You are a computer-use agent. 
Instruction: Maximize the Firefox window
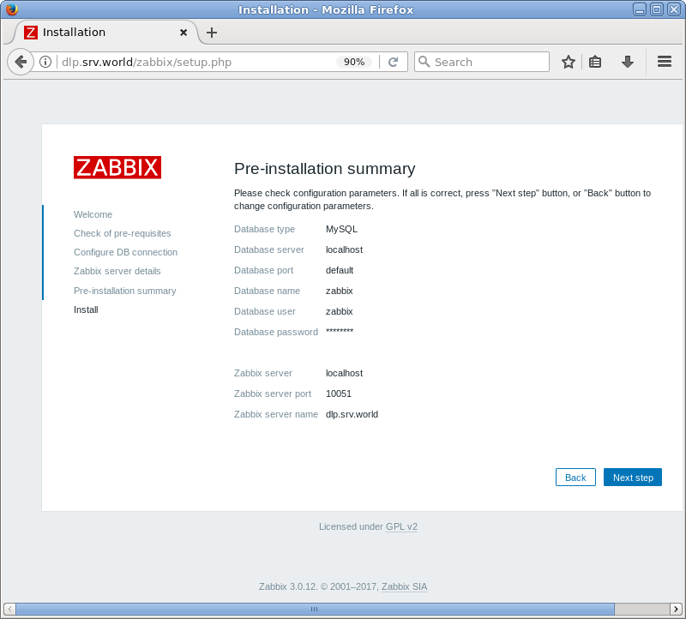point(657,9)
